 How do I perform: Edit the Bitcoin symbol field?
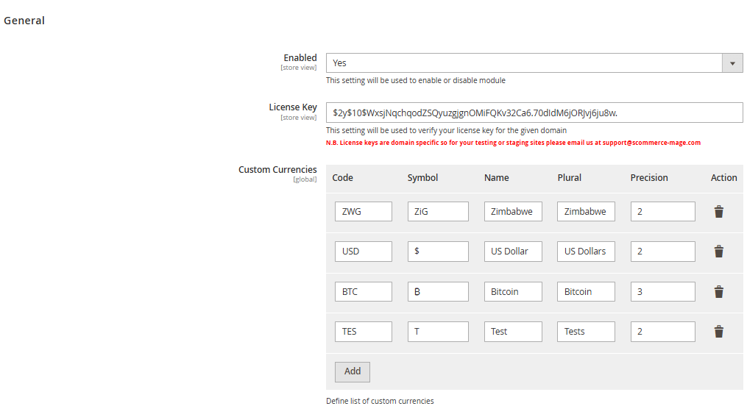(438, 292)
